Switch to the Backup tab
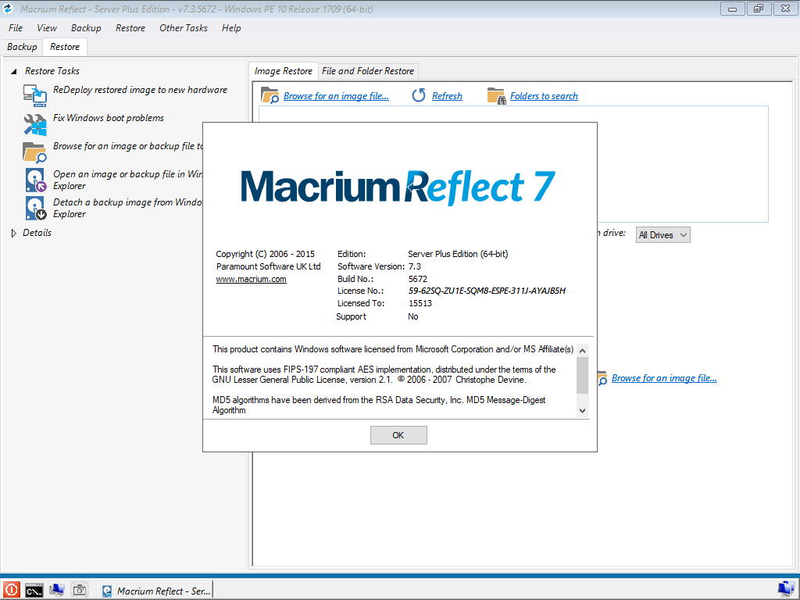The image size is (800, 600). point(22,46)
